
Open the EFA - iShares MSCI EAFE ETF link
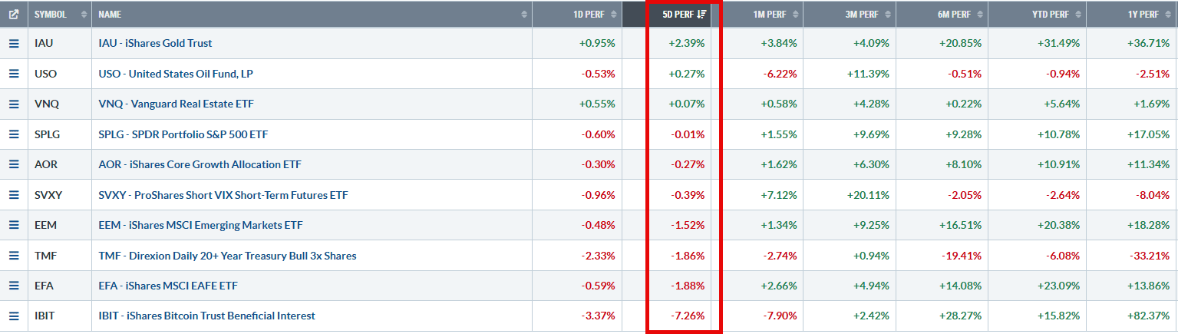click(x=168, y=286)
